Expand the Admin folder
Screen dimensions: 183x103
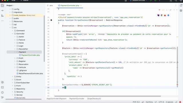(x=15, y=37)
